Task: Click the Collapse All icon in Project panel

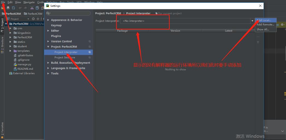Action: click(38, 19)
